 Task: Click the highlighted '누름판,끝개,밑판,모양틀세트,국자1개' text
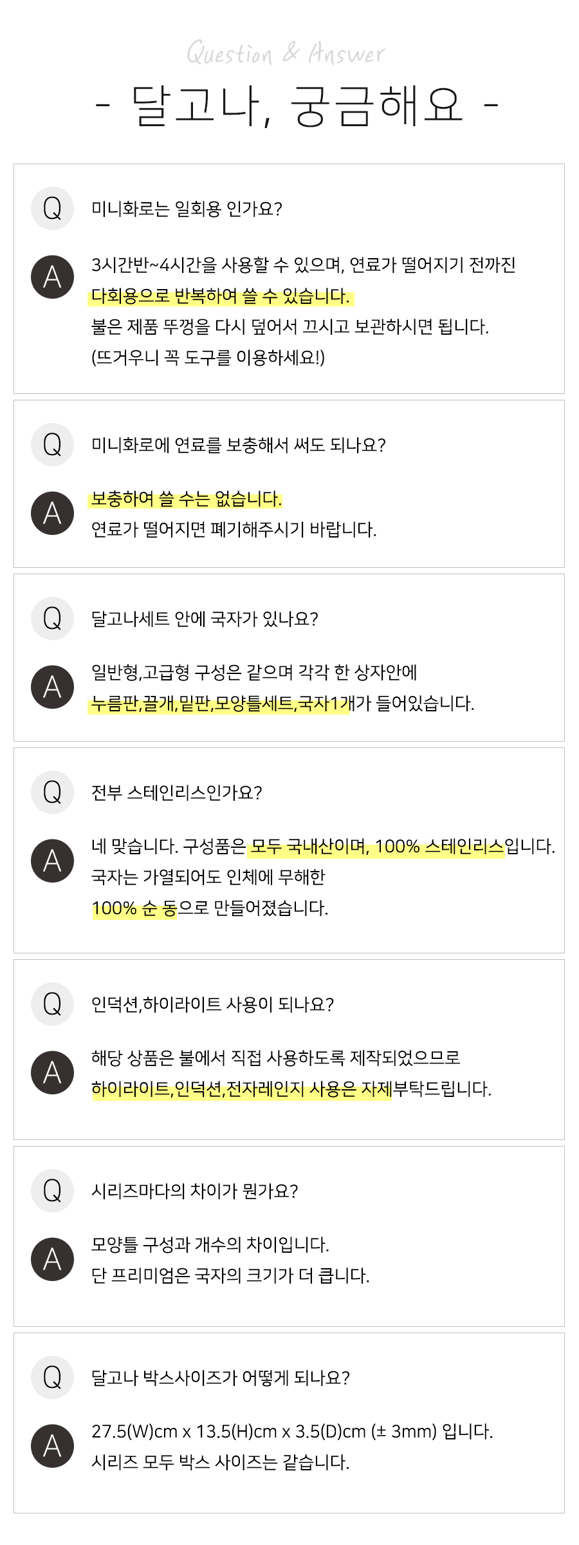click(220, 704)
